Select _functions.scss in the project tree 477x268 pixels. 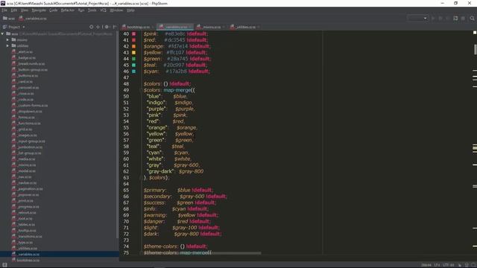[26, 124]
